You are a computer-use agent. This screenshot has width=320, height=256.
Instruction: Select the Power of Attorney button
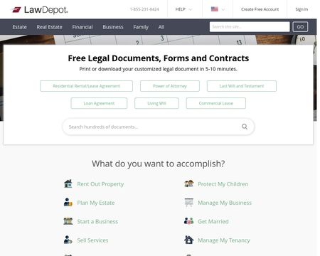pyautogui.click(x=170, y=86)
